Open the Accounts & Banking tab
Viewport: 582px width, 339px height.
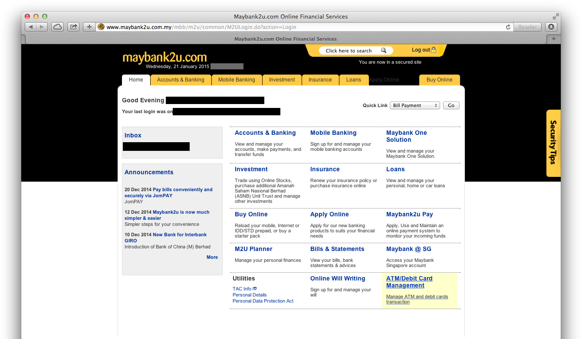tap(181, 80)
